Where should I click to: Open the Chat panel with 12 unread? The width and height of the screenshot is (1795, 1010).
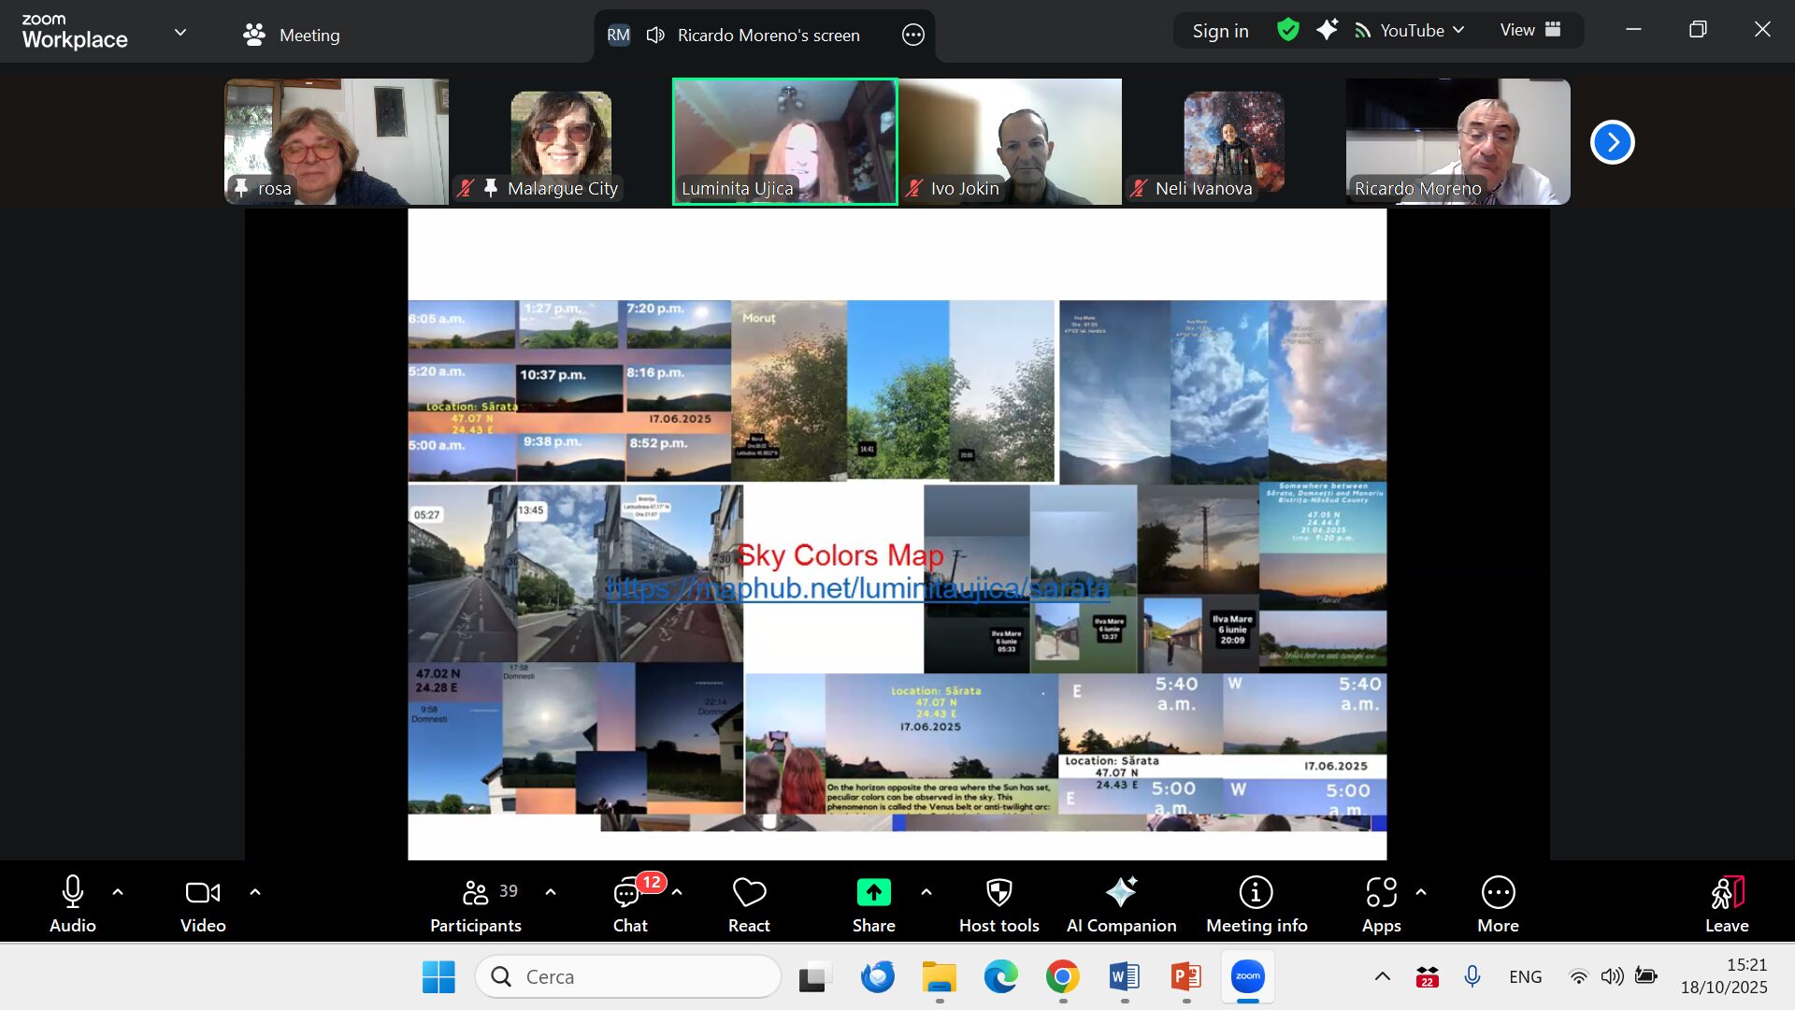pyautogui.click(x=629, y=903)
